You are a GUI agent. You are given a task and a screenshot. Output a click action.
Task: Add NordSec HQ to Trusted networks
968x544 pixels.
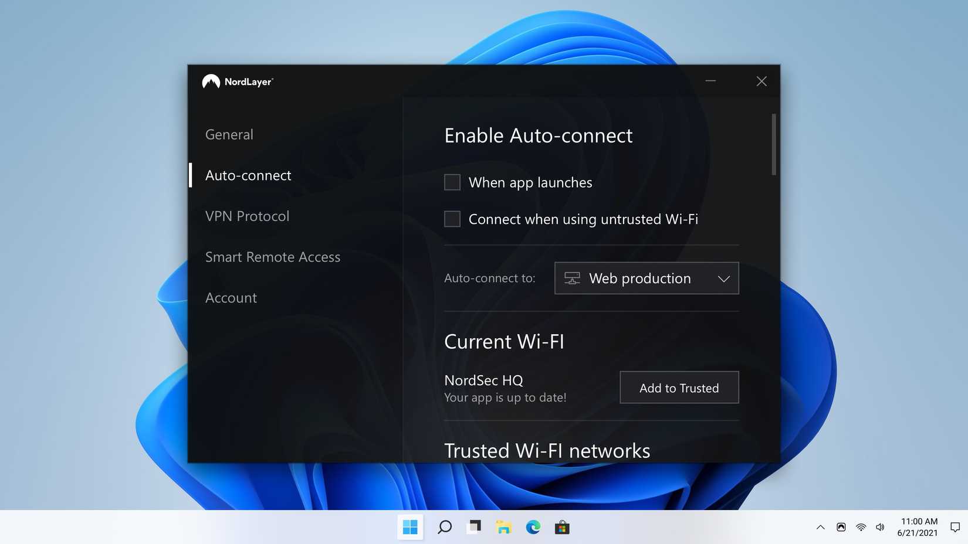679,387
